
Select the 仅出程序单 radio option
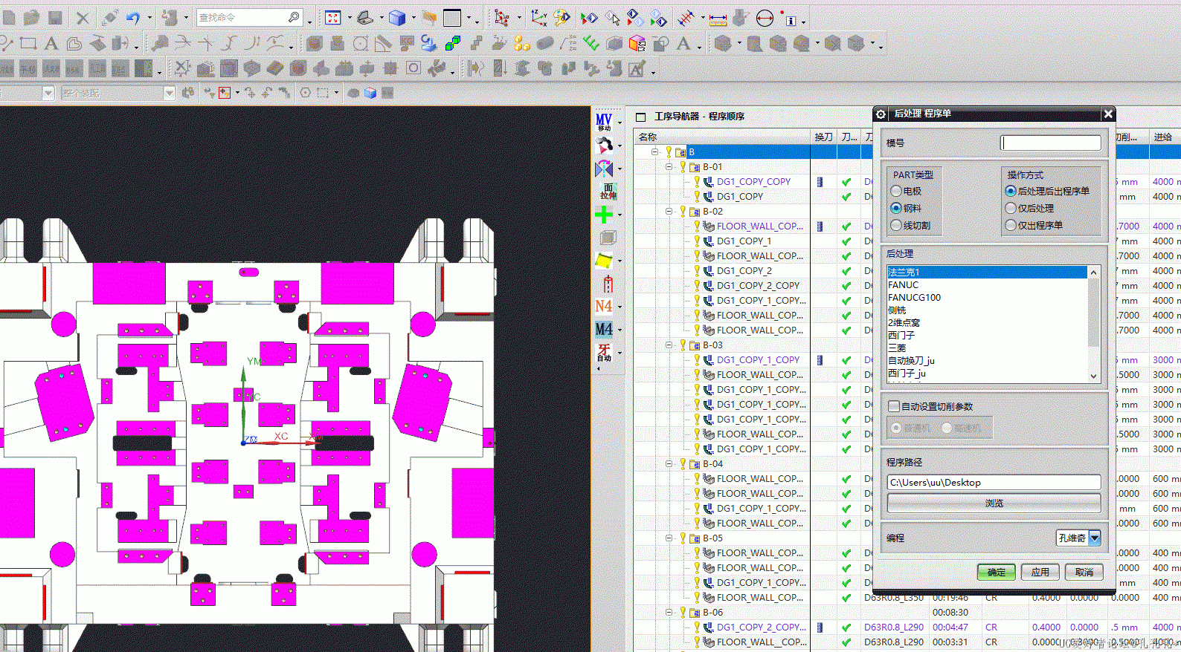tap(1011, 225)
